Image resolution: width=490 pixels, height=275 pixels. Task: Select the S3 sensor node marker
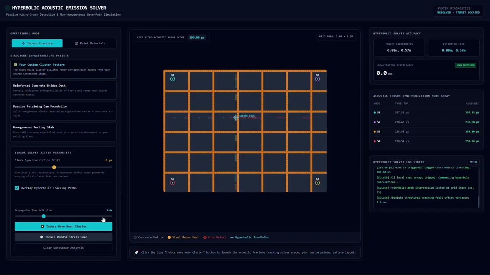(317, 183)
